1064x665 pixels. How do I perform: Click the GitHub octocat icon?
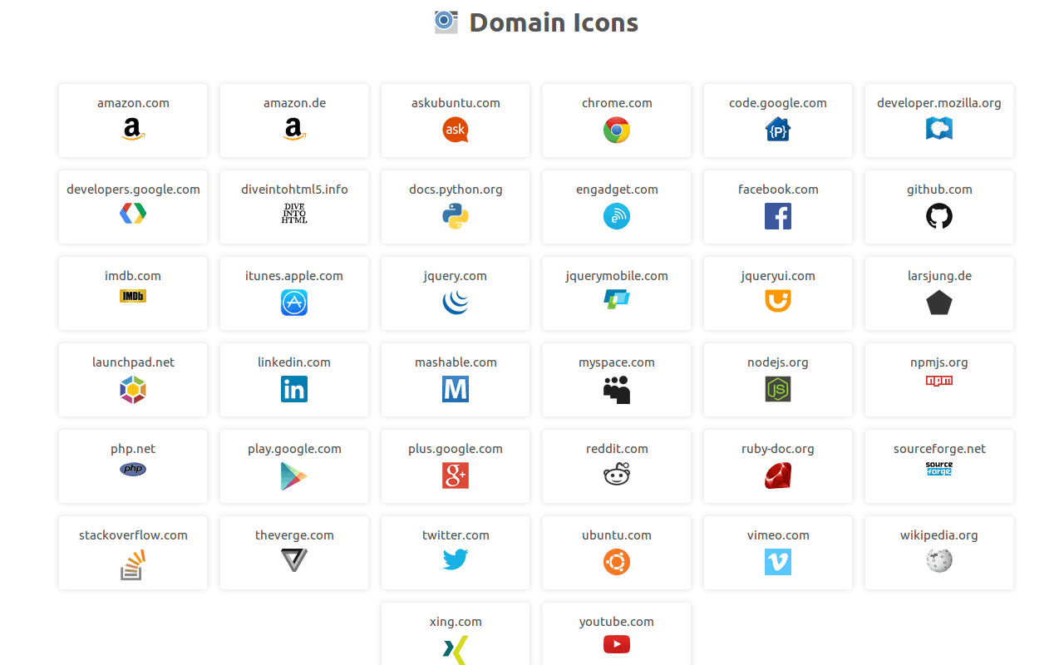(939, 216)
